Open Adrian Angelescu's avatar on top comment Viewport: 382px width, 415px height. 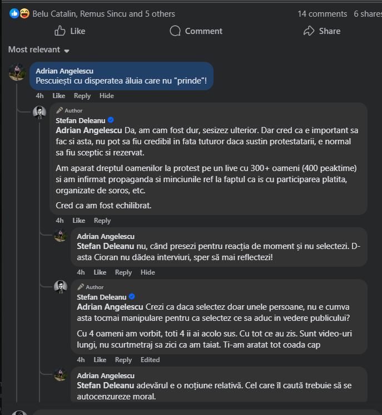pos(17,72)
